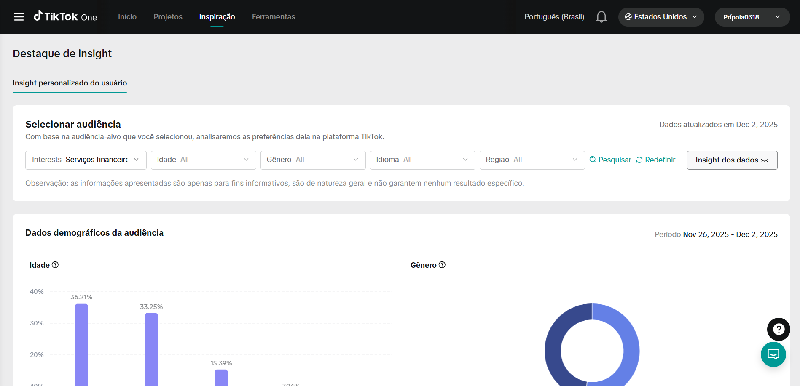Select Insight personalizado do usuário tab
Viewport: 800px width, 386px height.
click(x=70, y=83)
